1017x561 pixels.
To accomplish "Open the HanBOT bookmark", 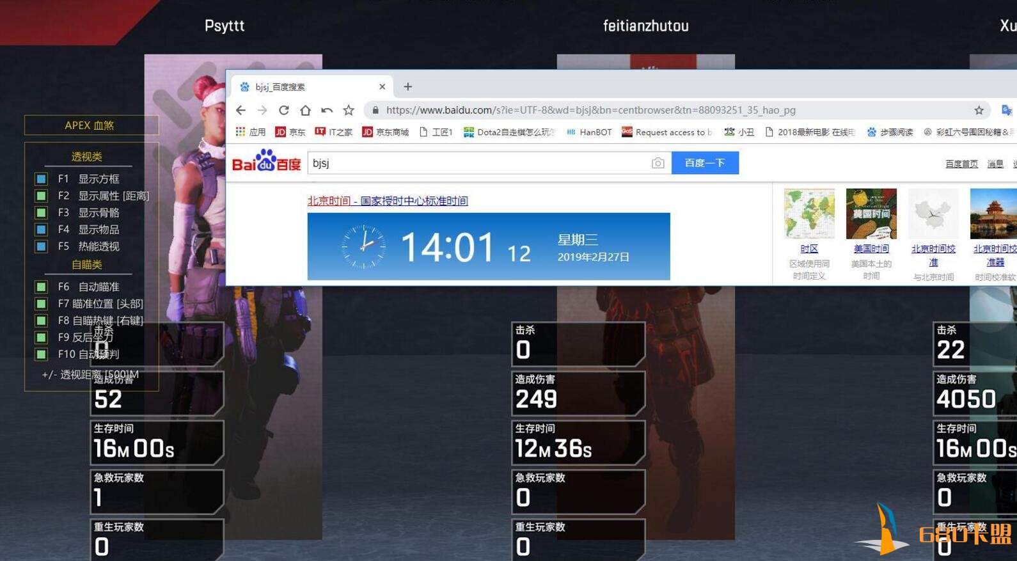I will 588,132.
